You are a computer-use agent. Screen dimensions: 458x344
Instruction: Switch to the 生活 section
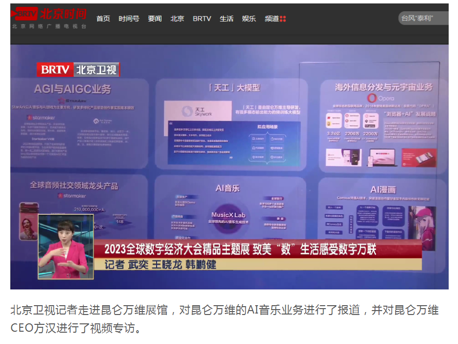226,19
